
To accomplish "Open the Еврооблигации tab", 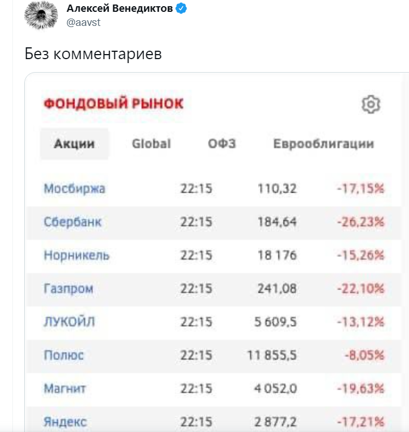I will (323, 144).
